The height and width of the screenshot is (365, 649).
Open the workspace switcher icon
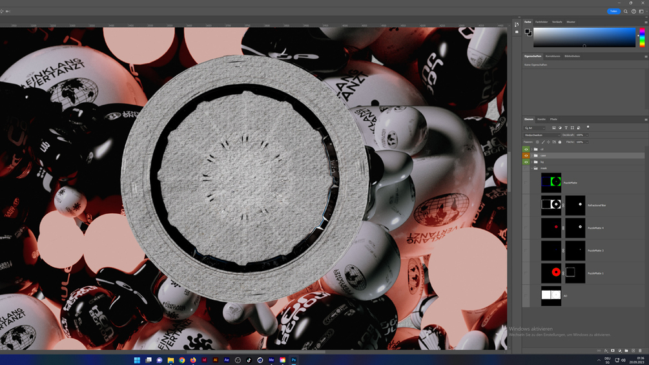click(641, 12)
